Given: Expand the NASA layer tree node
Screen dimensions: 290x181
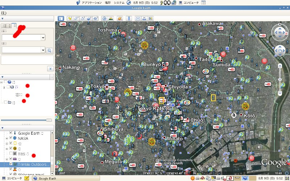Looking at the screenshot, I should (7, 138).
